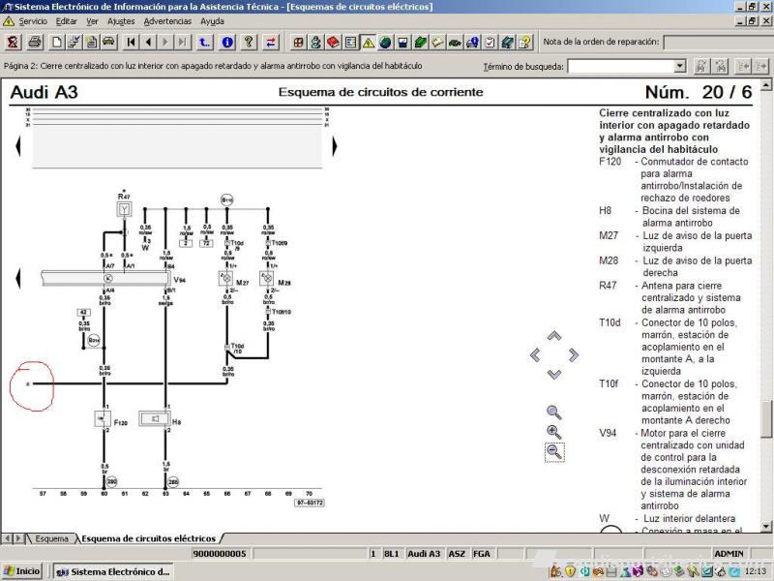Click the Sistema Electrónico taskbar button

113,571
